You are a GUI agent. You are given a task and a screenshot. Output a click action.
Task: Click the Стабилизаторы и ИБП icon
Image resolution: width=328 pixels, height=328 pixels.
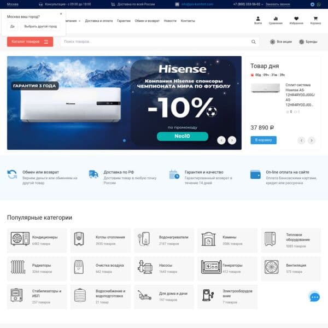point(16,295)
